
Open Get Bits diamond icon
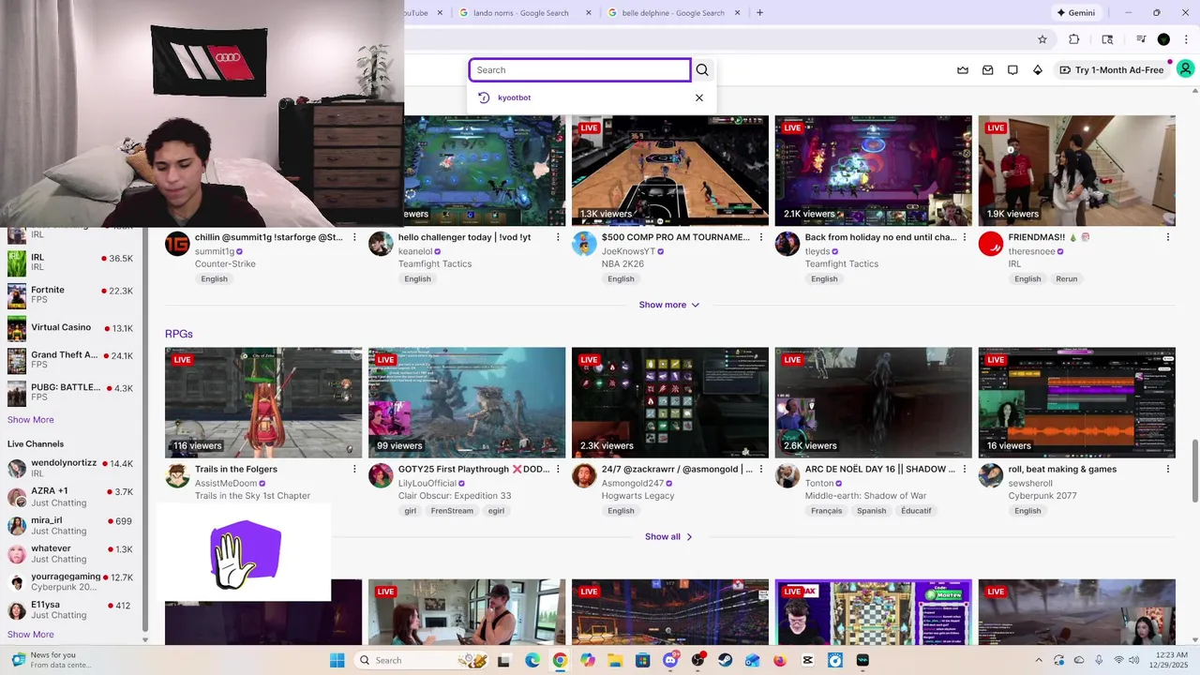(x=1038, y=69)
